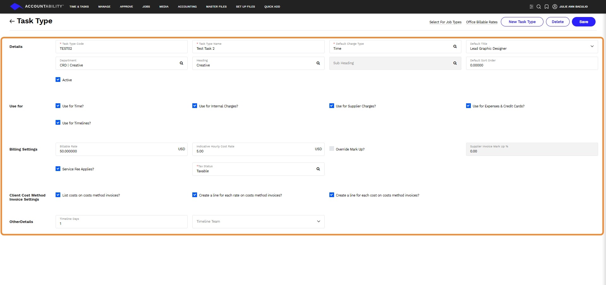Open the Accounting menu

click(x=187, y=7)
